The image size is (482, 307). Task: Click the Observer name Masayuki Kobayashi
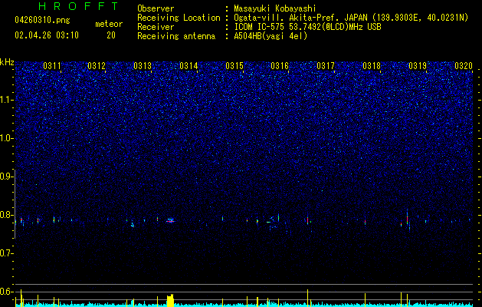(275, 8)
